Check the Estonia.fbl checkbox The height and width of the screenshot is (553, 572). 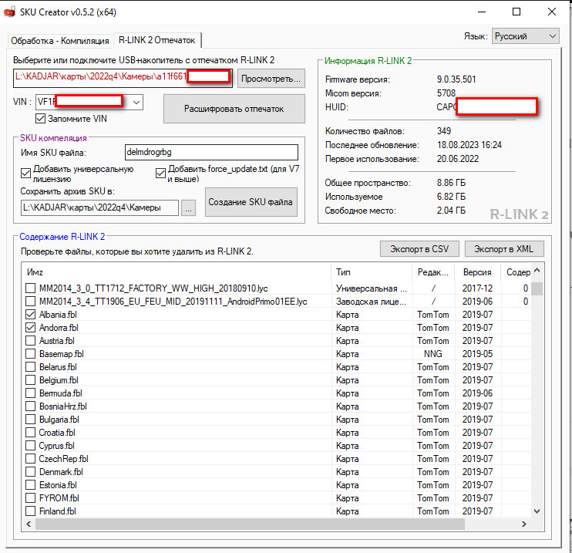tap(31, 485)
